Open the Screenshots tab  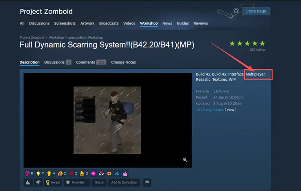[x=65, y=23]
